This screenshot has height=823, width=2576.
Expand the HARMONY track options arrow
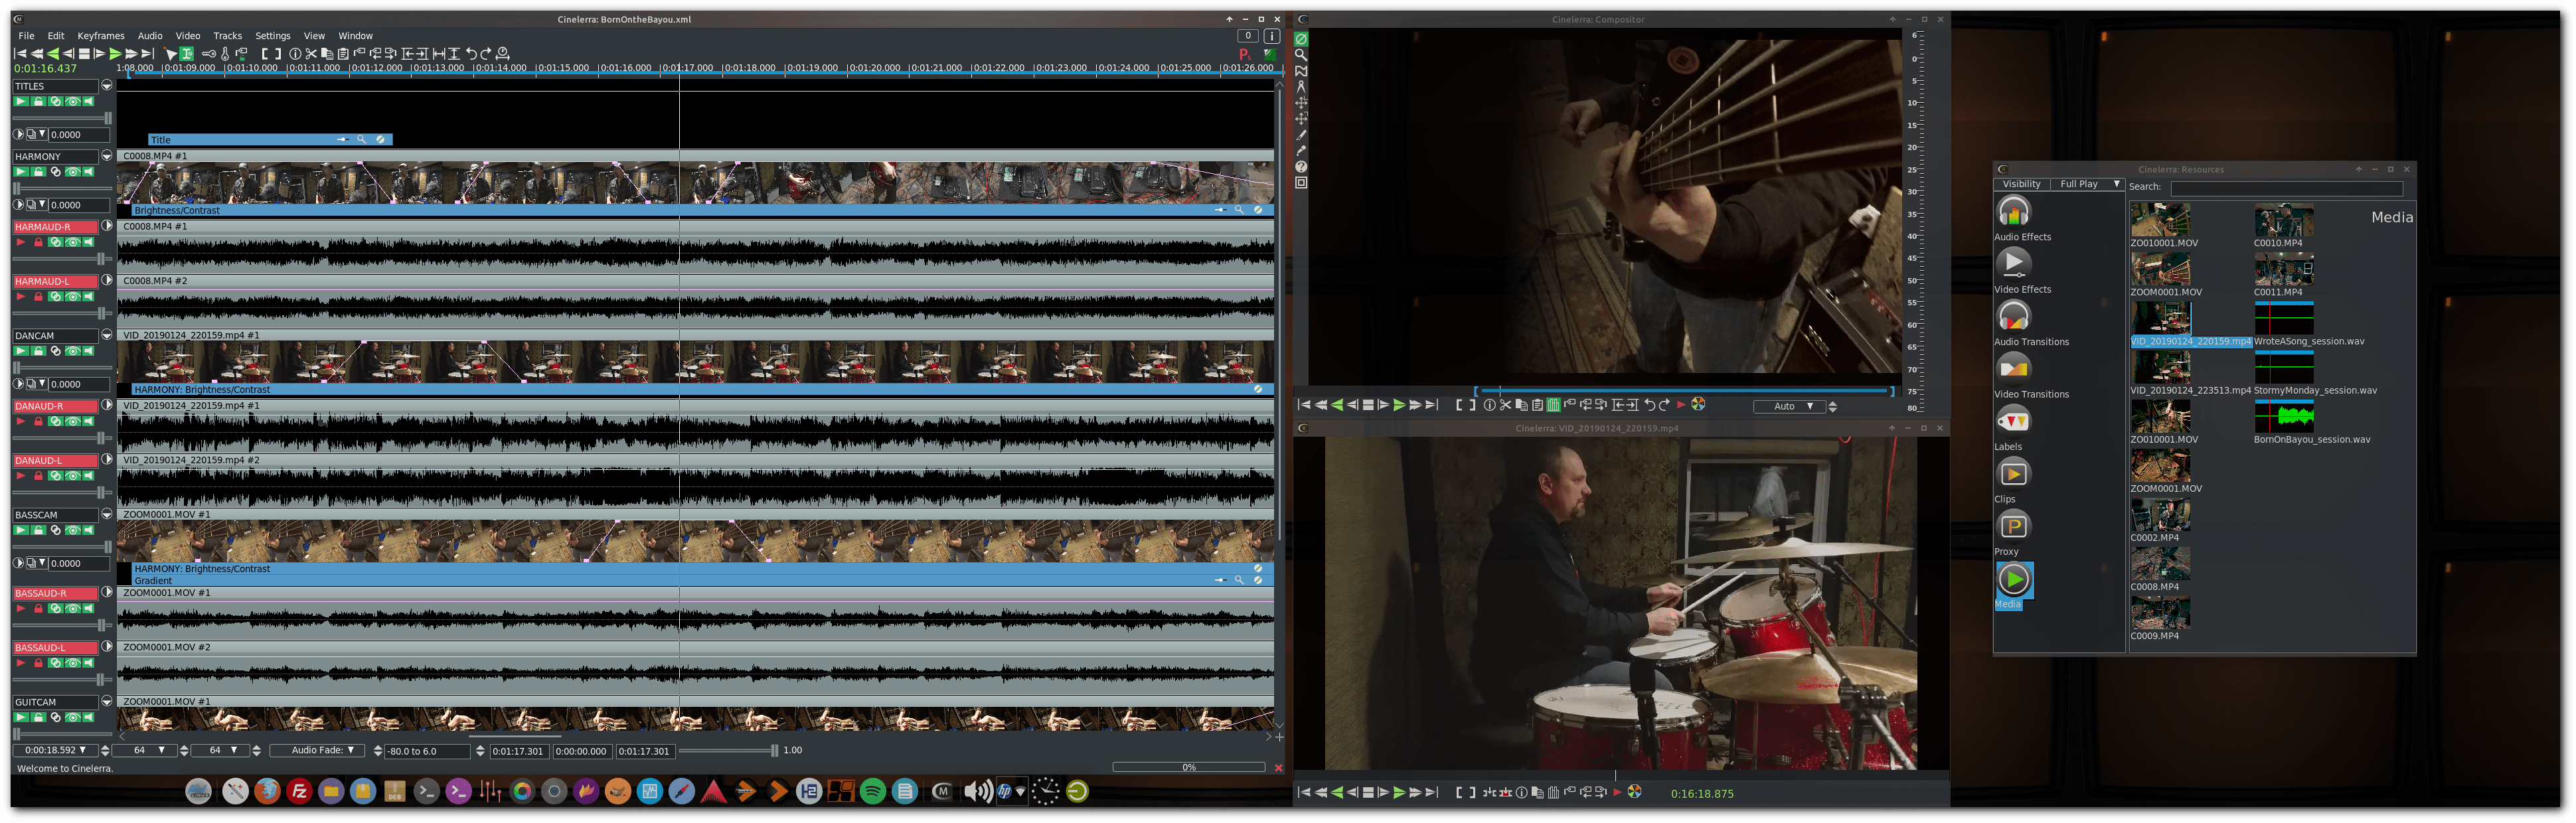point(106,156)
